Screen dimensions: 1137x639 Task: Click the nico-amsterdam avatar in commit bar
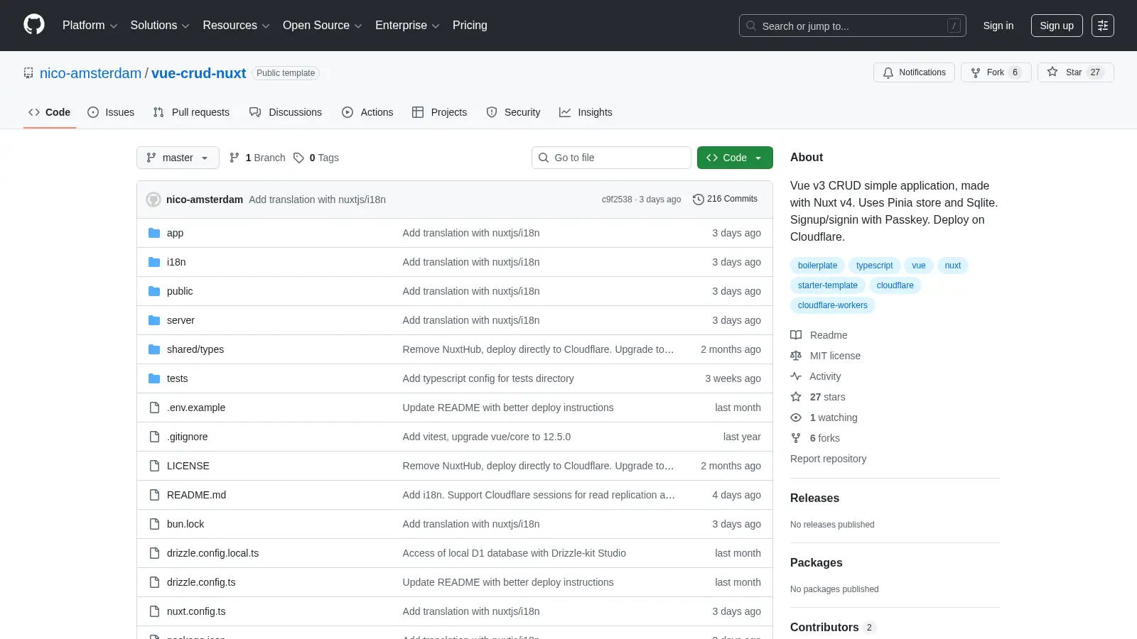[x=153, y=200]
